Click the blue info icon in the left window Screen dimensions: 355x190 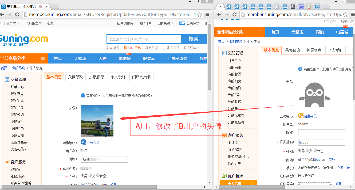83,95
